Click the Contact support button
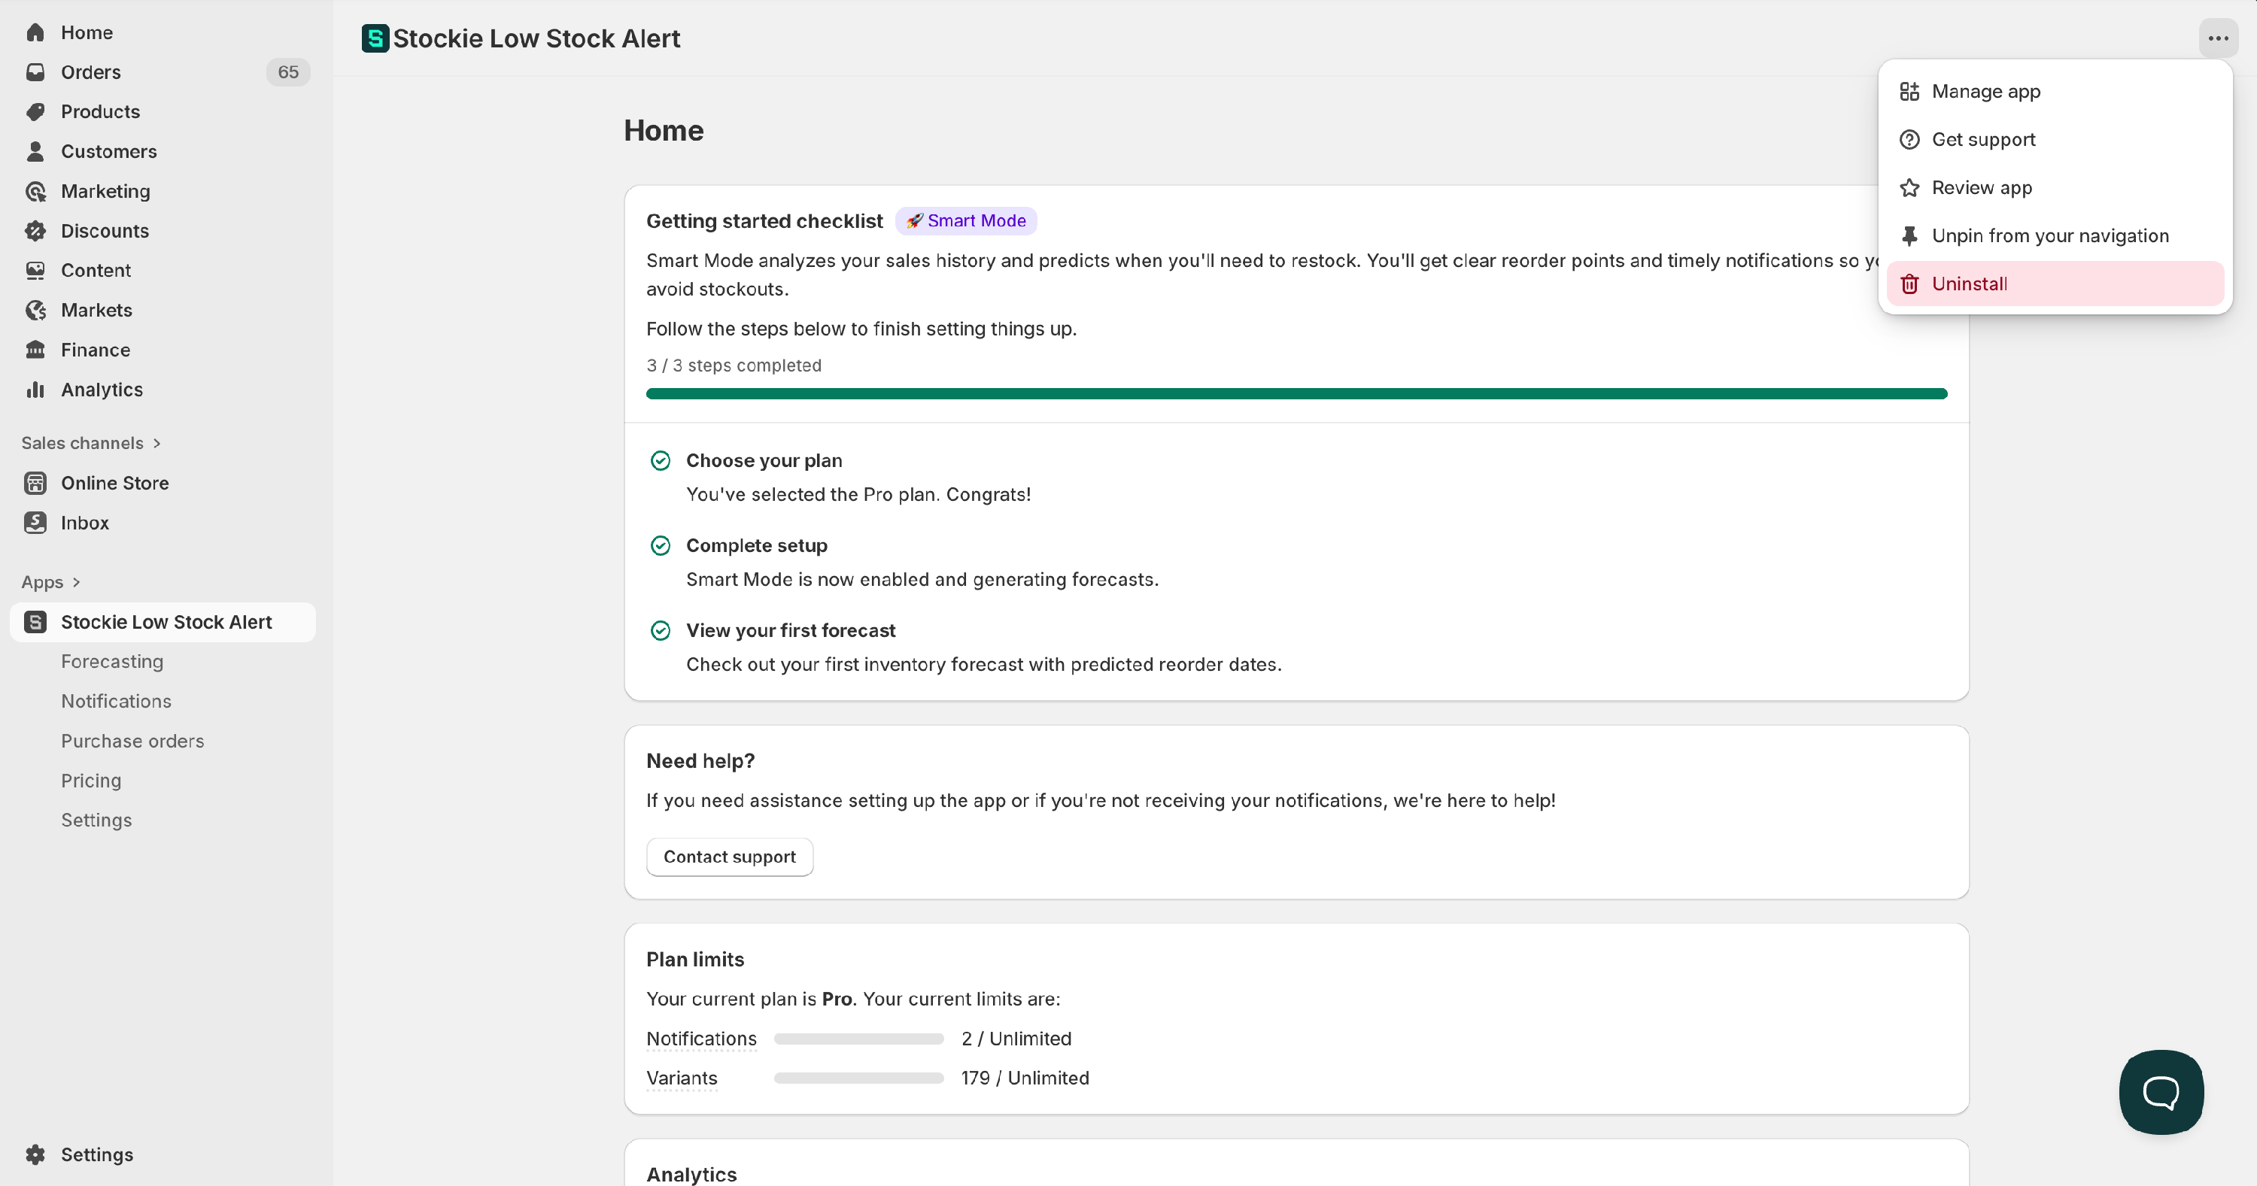 tap(729, 857)
